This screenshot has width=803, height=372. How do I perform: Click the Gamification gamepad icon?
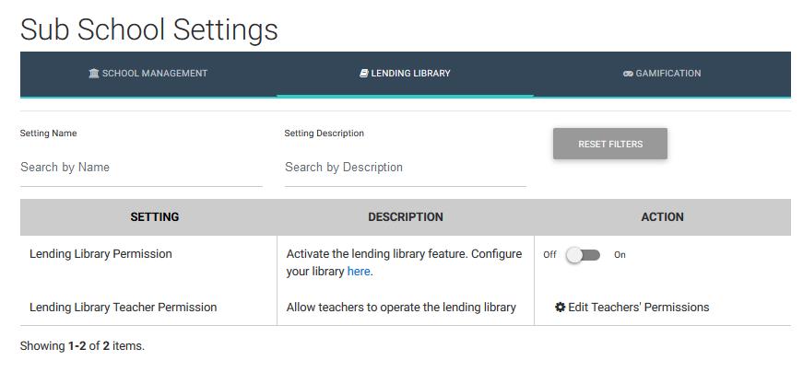629,74
